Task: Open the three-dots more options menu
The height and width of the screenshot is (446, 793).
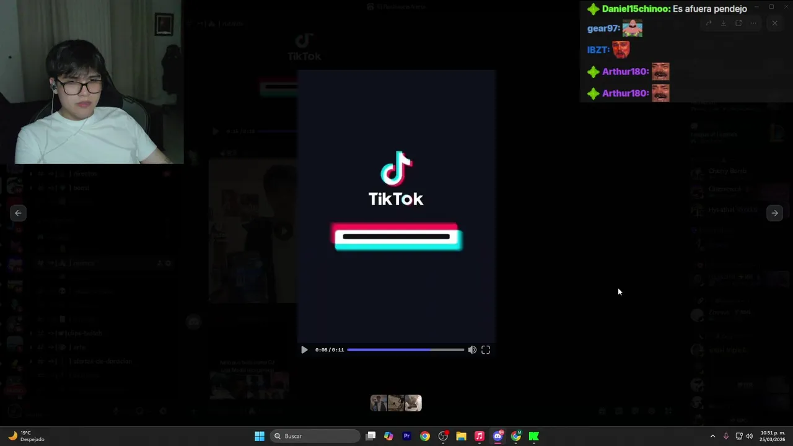Action: click(753, 24)
